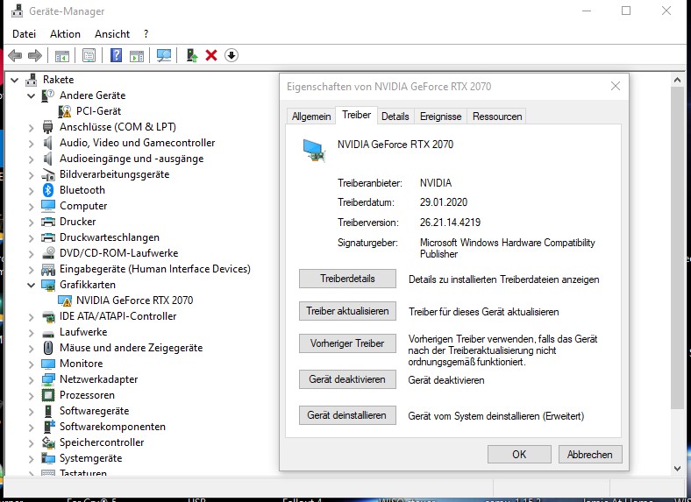The image size is (691, 502).
Task: Expand the Computer category
Action: 31,207
